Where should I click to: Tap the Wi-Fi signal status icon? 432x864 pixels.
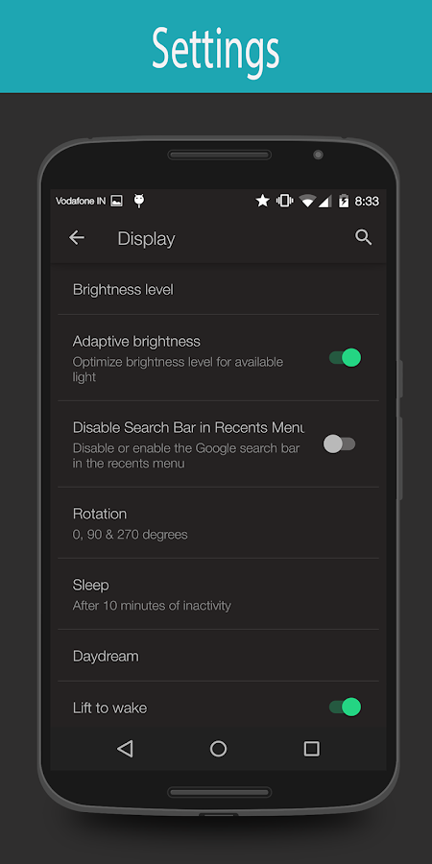pyautogui.click(x=307, y=202)
